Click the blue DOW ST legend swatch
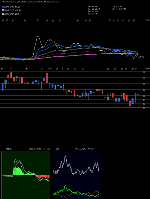The width and height of the screenshot is (150, 199). (x=3, y=7)
